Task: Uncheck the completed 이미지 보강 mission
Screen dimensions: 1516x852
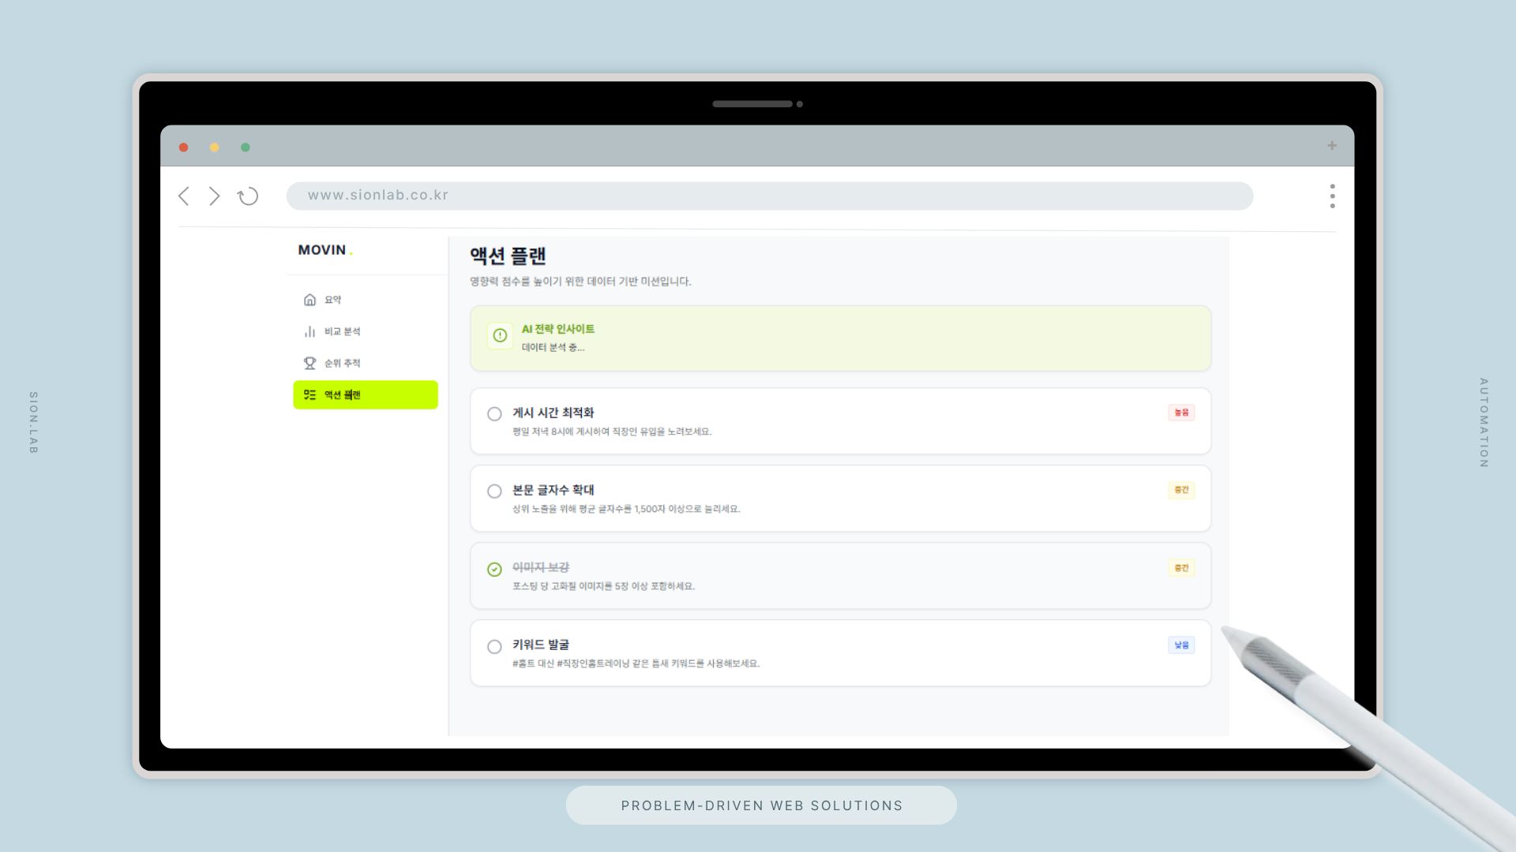Action: click(494, 570)
